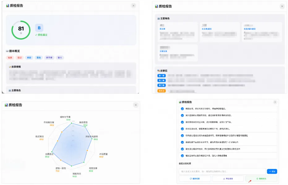Click the 视觉叙事 radar axis label
Viewport: 288px width, 185px height.
tap(93, 168)
